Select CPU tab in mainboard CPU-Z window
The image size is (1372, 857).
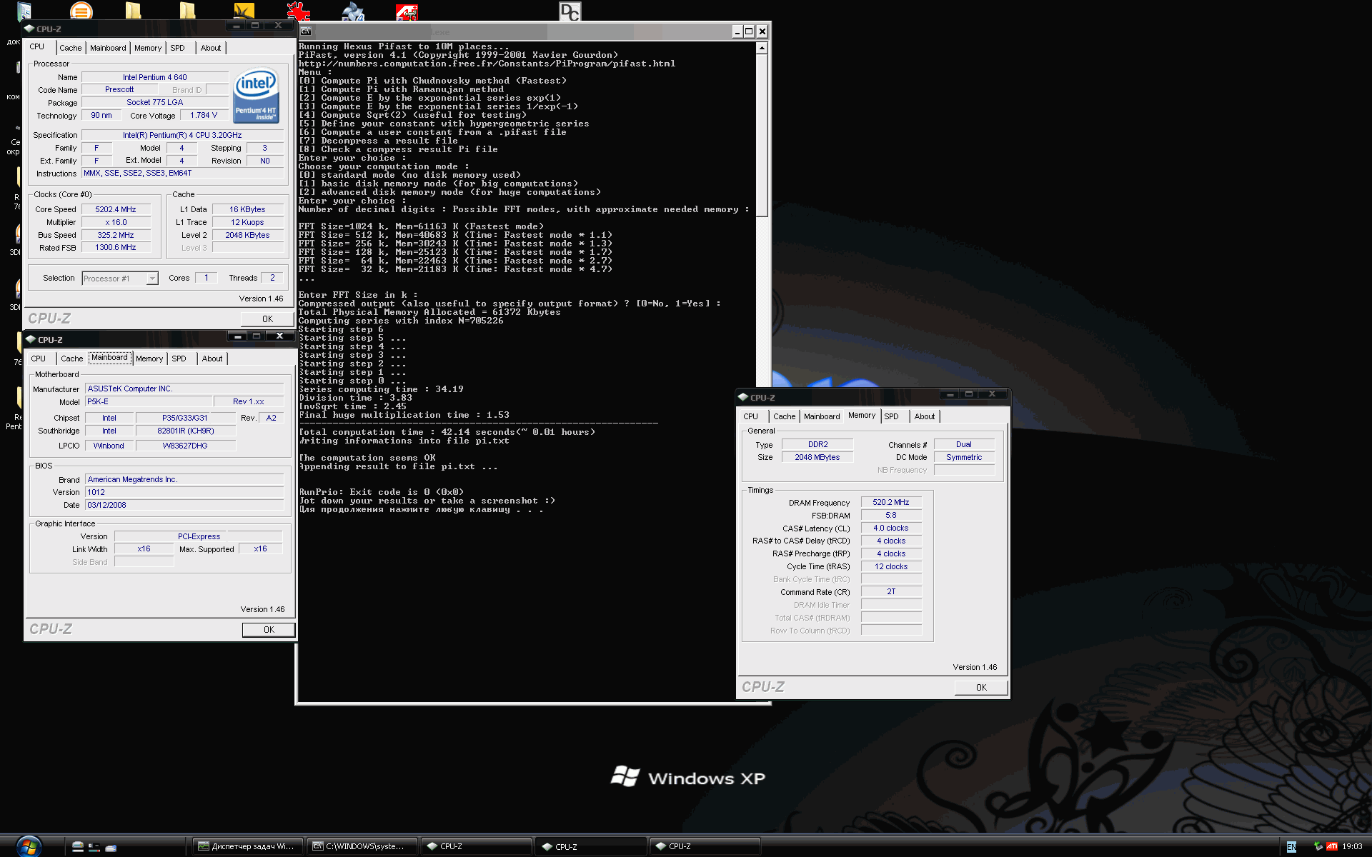pyautogui.click(x=39, y=359)
